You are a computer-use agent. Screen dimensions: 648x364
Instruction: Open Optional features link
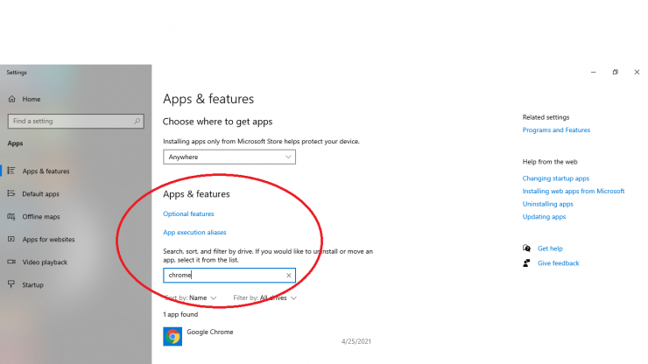pos(188,213)
